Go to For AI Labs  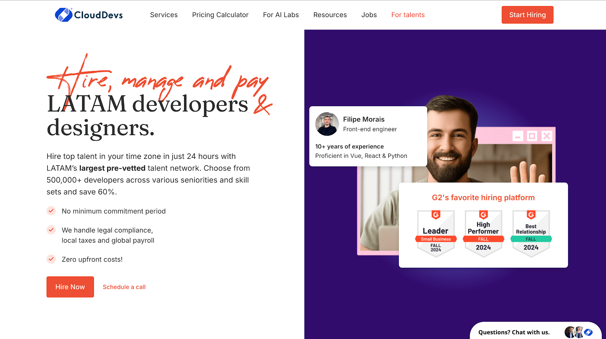281,15
